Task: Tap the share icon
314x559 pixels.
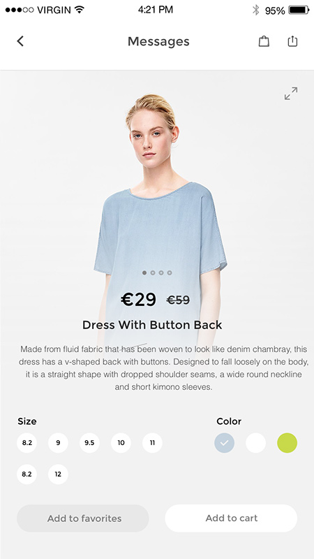Action: (292, 41)
